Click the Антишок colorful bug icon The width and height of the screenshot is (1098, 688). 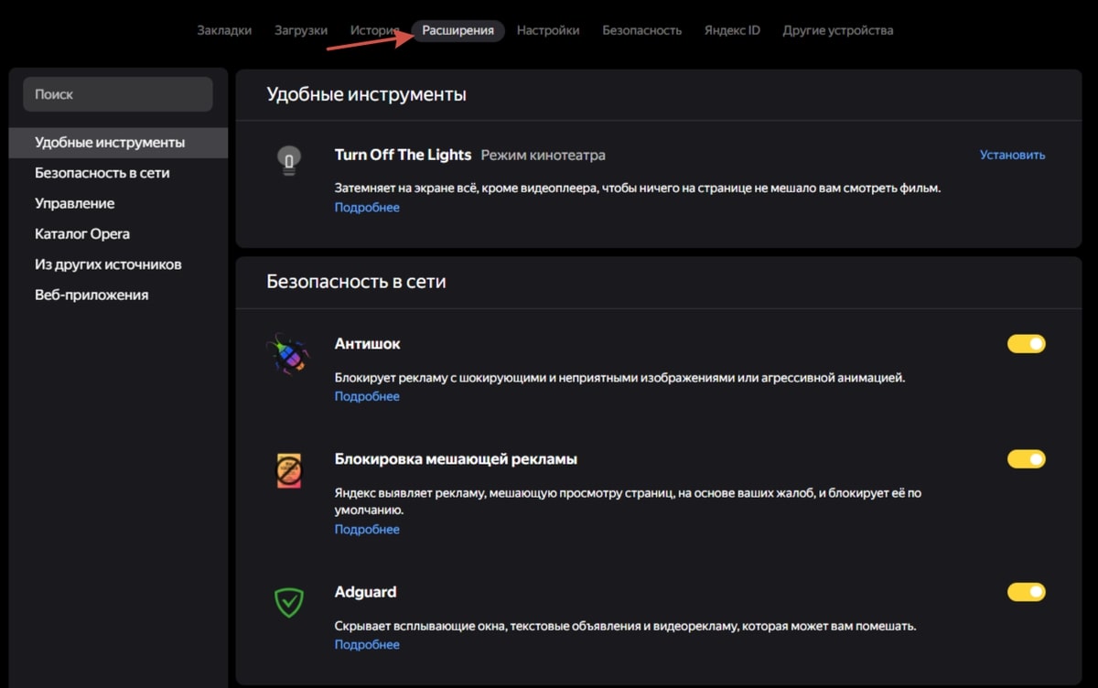[287, 352]
